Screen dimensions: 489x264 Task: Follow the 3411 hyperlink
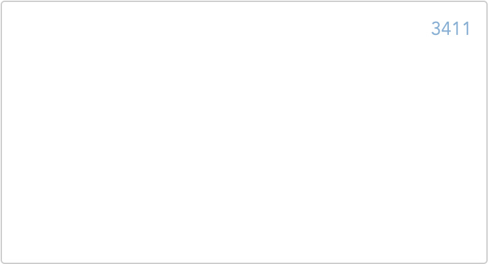451,29
